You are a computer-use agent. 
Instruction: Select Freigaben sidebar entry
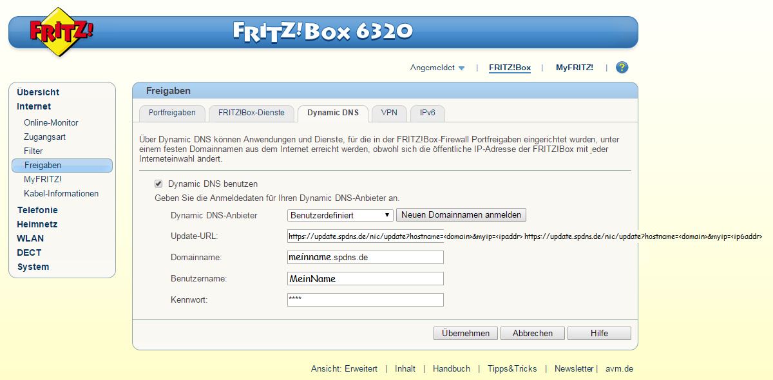62,166
